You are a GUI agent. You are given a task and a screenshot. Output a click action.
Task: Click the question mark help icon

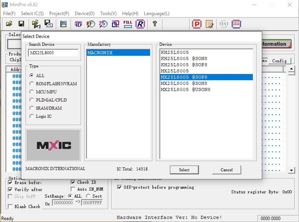coord(155,24)
